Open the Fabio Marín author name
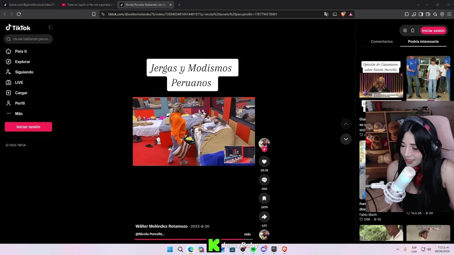The width and height of the screenshot is (454, 255). tap(368, 215)
